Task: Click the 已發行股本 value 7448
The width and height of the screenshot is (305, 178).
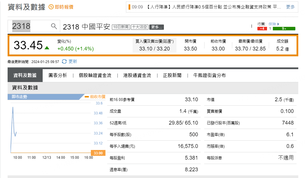Action: [288, 123]
